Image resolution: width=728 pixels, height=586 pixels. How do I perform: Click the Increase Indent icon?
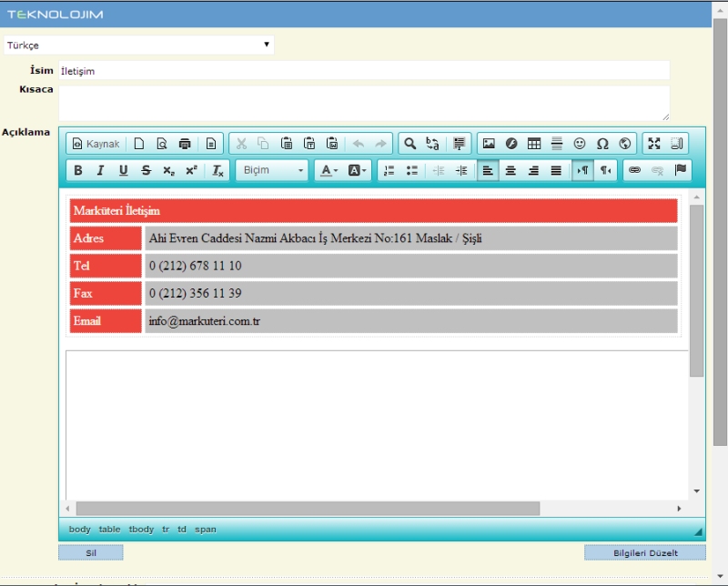point(461,170)
